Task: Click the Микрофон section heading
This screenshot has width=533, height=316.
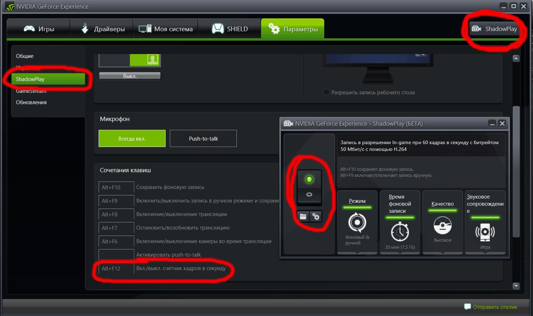Action: click(115, 119)
